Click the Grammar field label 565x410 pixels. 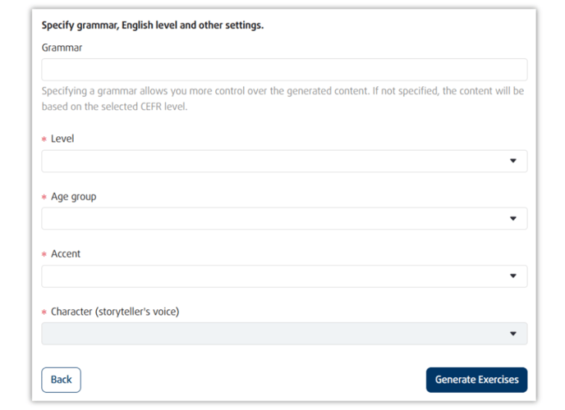click(62, 48)
